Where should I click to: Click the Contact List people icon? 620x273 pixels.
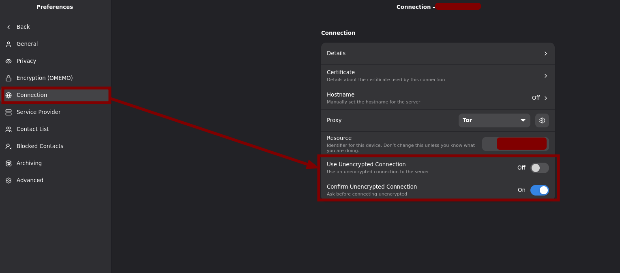pyautogui.click(x=9, y=129)
